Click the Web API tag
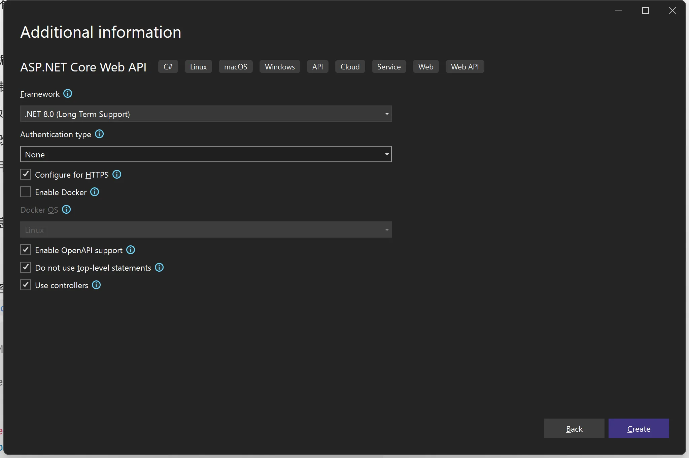 465,66
